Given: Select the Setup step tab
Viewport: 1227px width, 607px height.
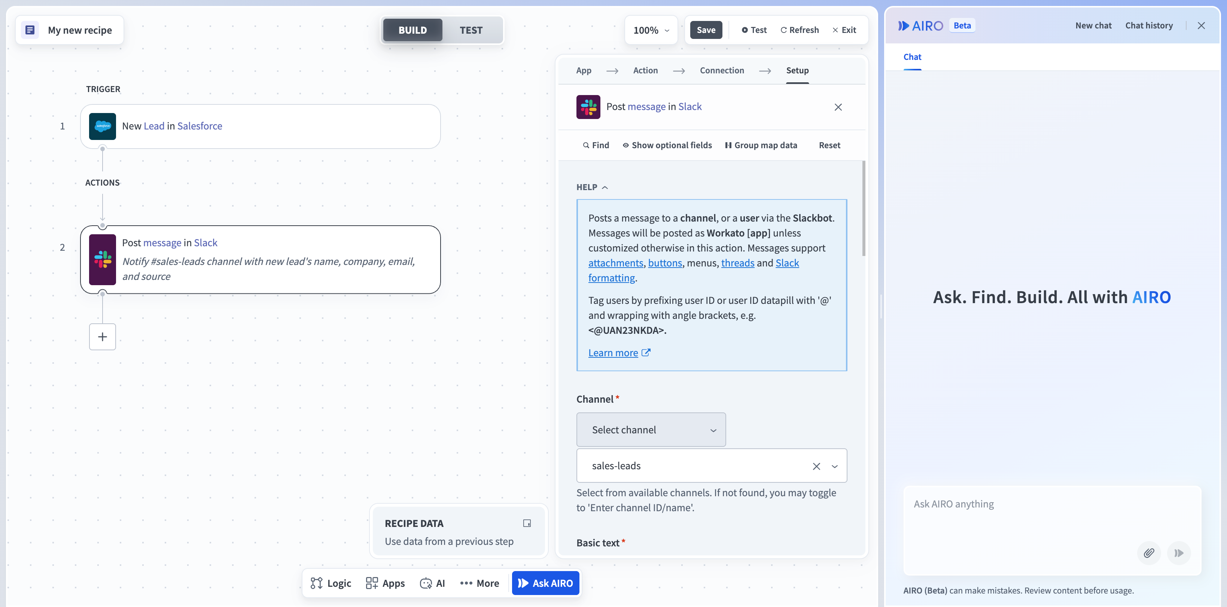Looking at the screenshot, I should [797, 70].
